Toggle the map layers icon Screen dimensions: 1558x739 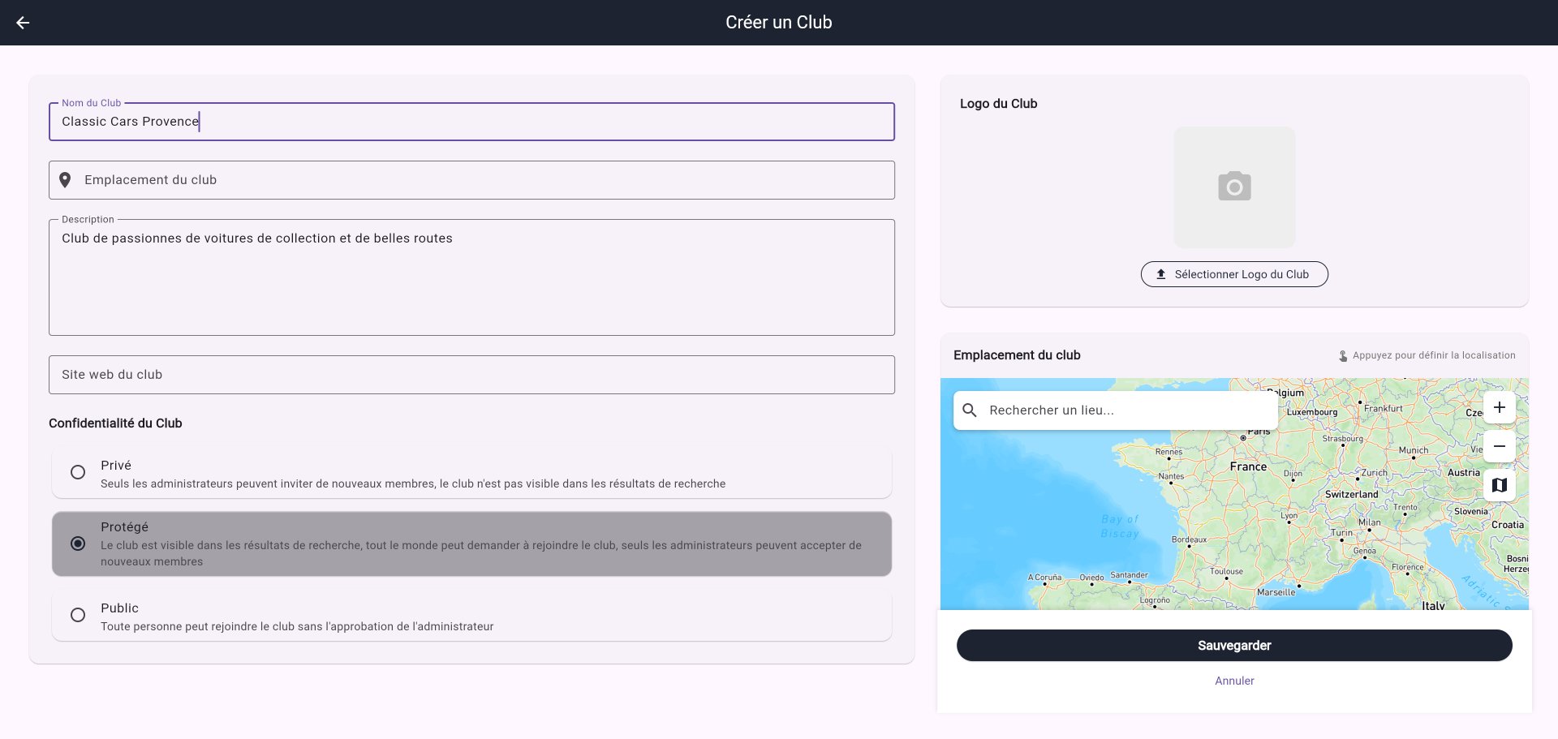1499,485
